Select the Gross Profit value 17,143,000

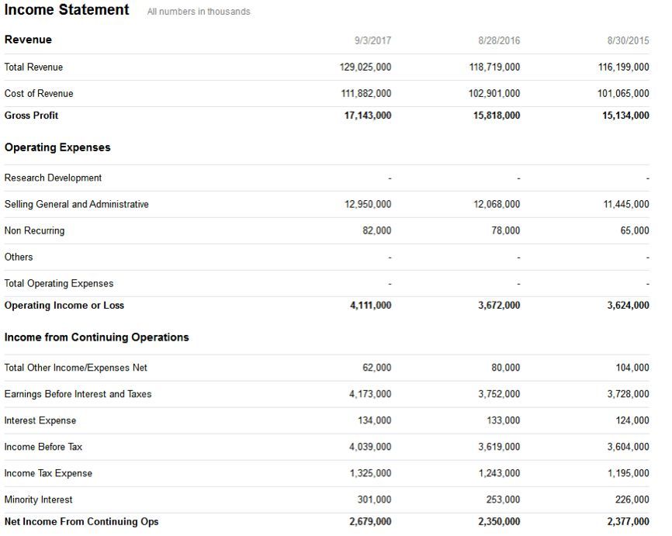[368, 116]
